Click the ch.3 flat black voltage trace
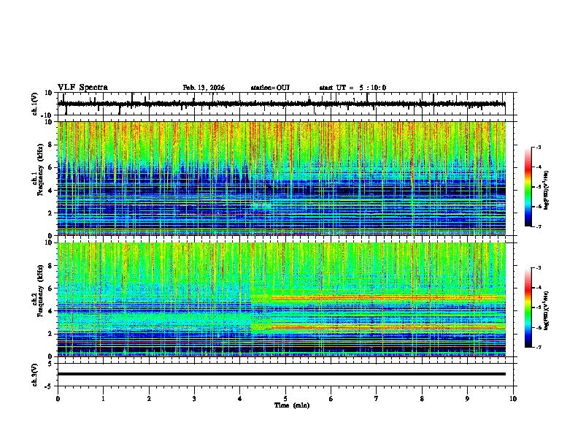This screenshot has width=578, height=447. [281, 374]
